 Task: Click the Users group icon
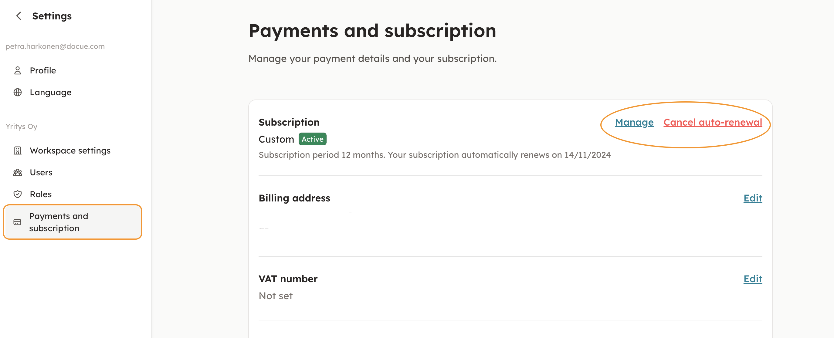click(x=18, y=172)
